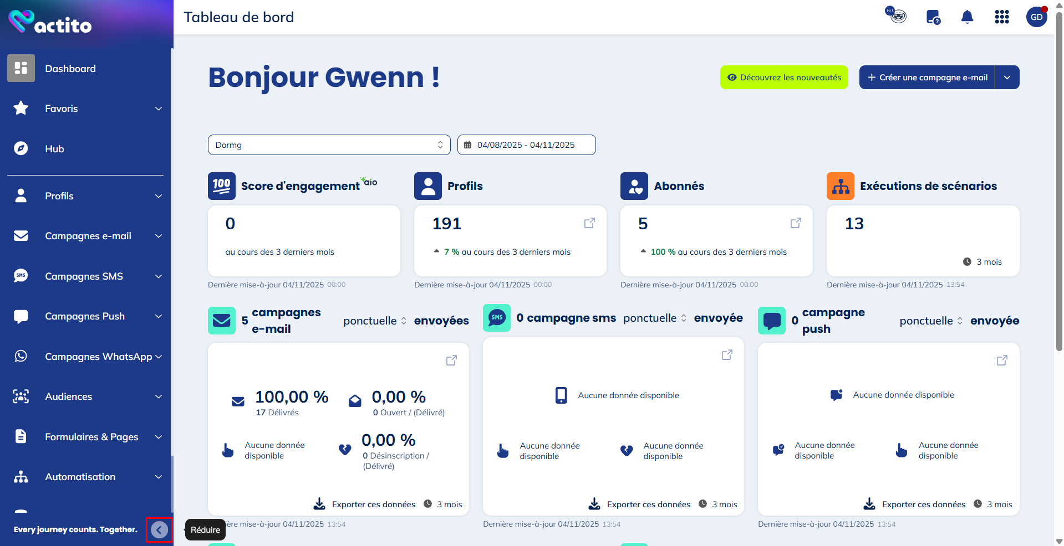Viewport: 1064px width, 546px height.
Task: Click the SMS campaign card external link icon
Action: click(x=726, y=354)
